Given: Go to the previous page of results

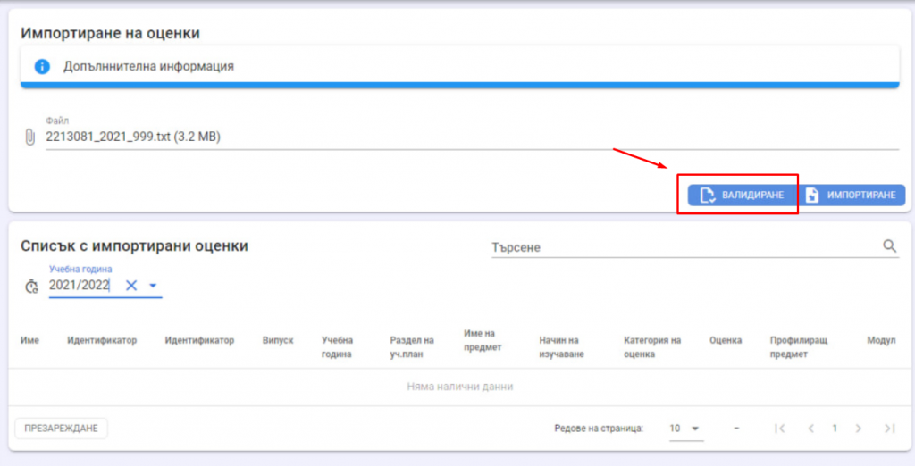Looking at the screenshot, I should pyautogui.click(x=810, y=429).
